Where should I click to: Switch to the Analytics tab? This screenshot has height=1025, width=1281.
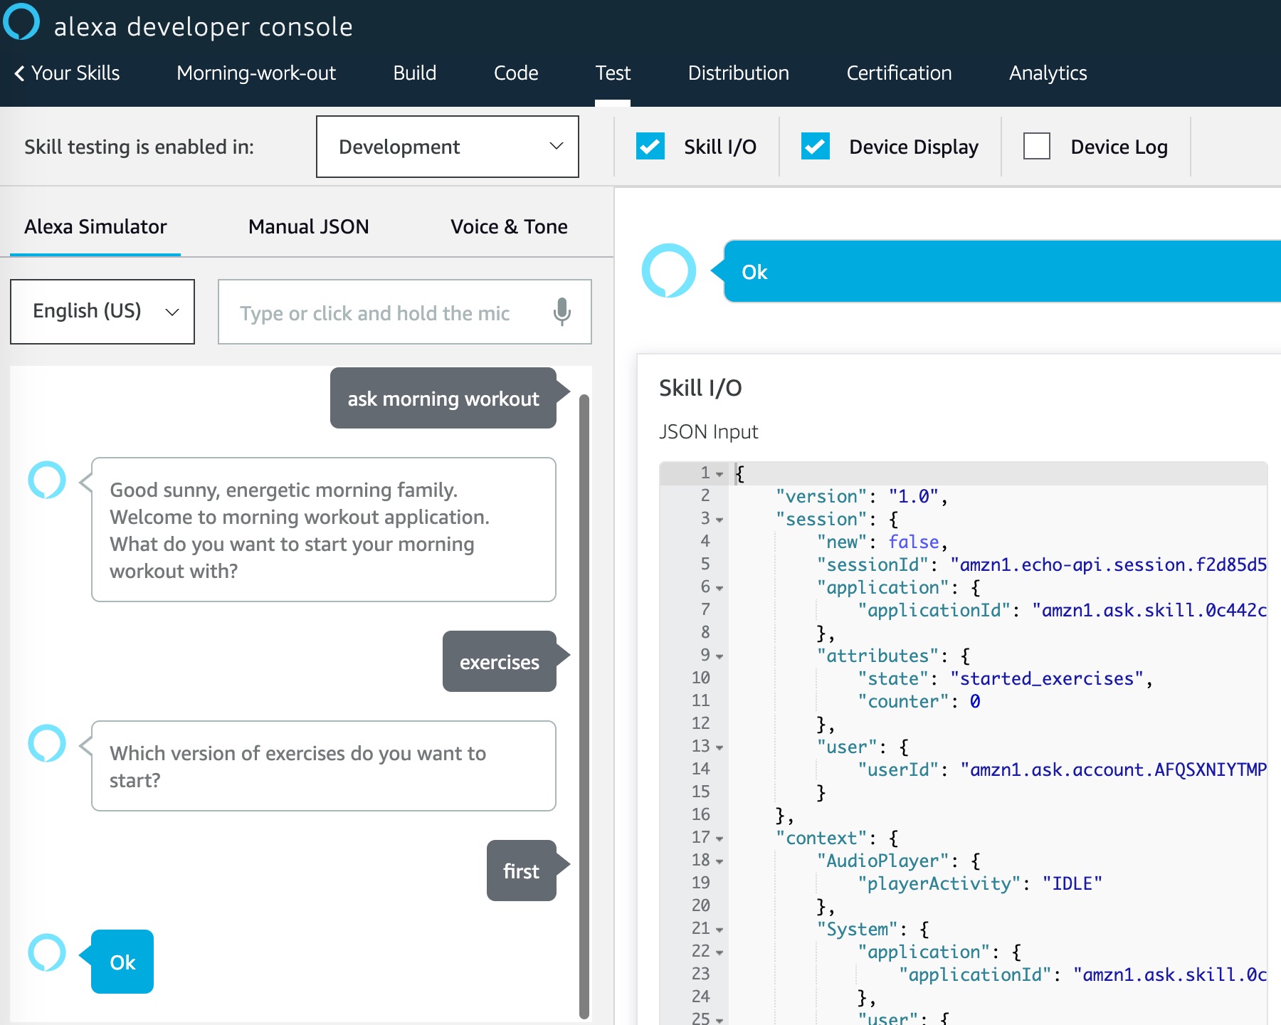click(x=1048, y=73)
